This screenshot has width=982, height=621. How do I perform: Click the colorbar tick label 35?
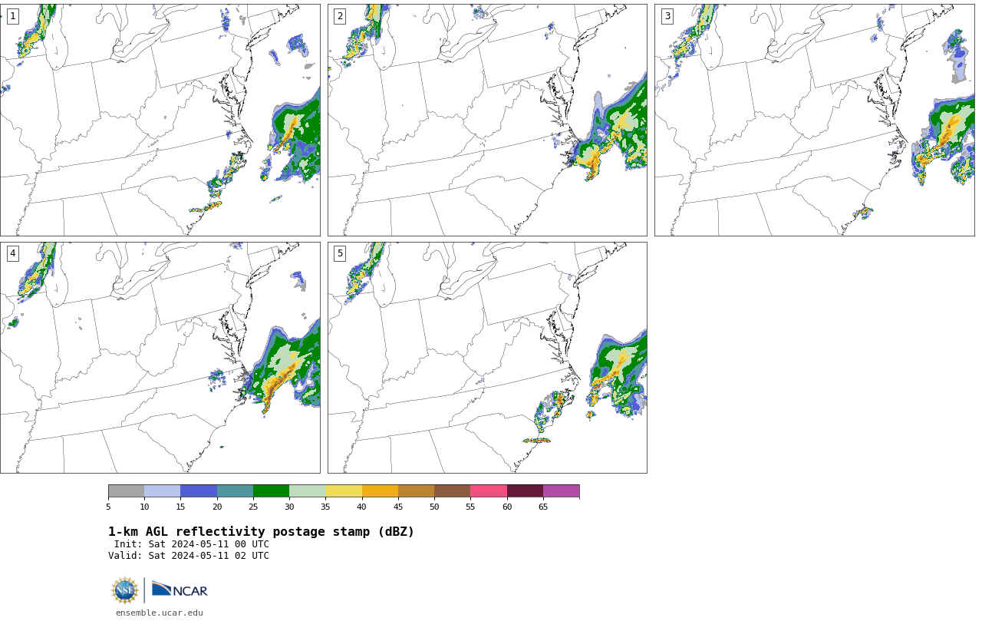tap(325, 507)
